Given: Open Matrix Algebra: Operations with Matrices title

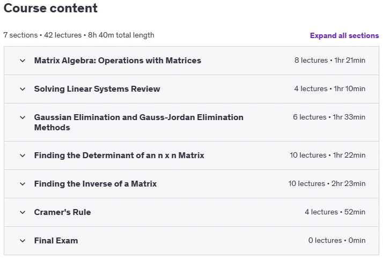Looking at the screenshot, I should 117,61.
